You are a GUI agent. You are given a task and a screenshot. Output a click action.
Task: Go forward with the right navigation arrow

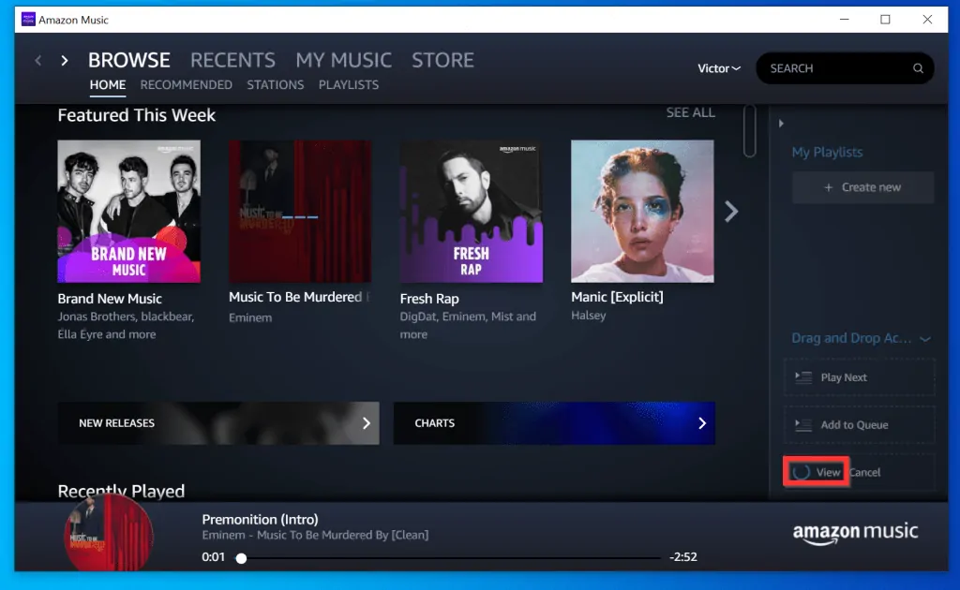65,61
